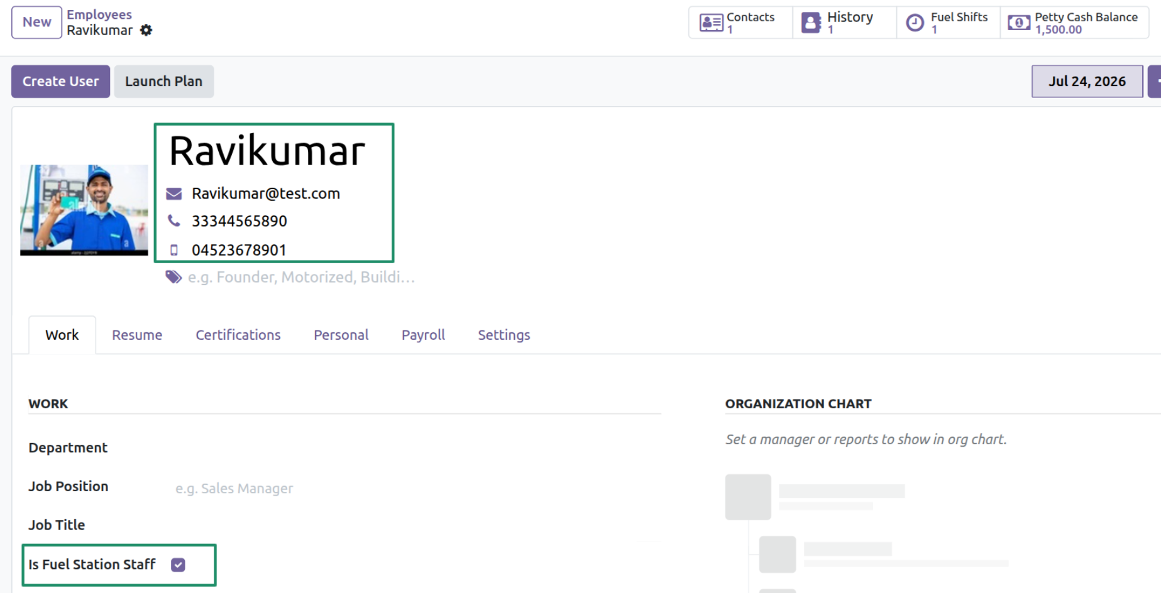Open the Payroll tab
Viewport: 1161px width, 593px height.
[x=423, y=335]
